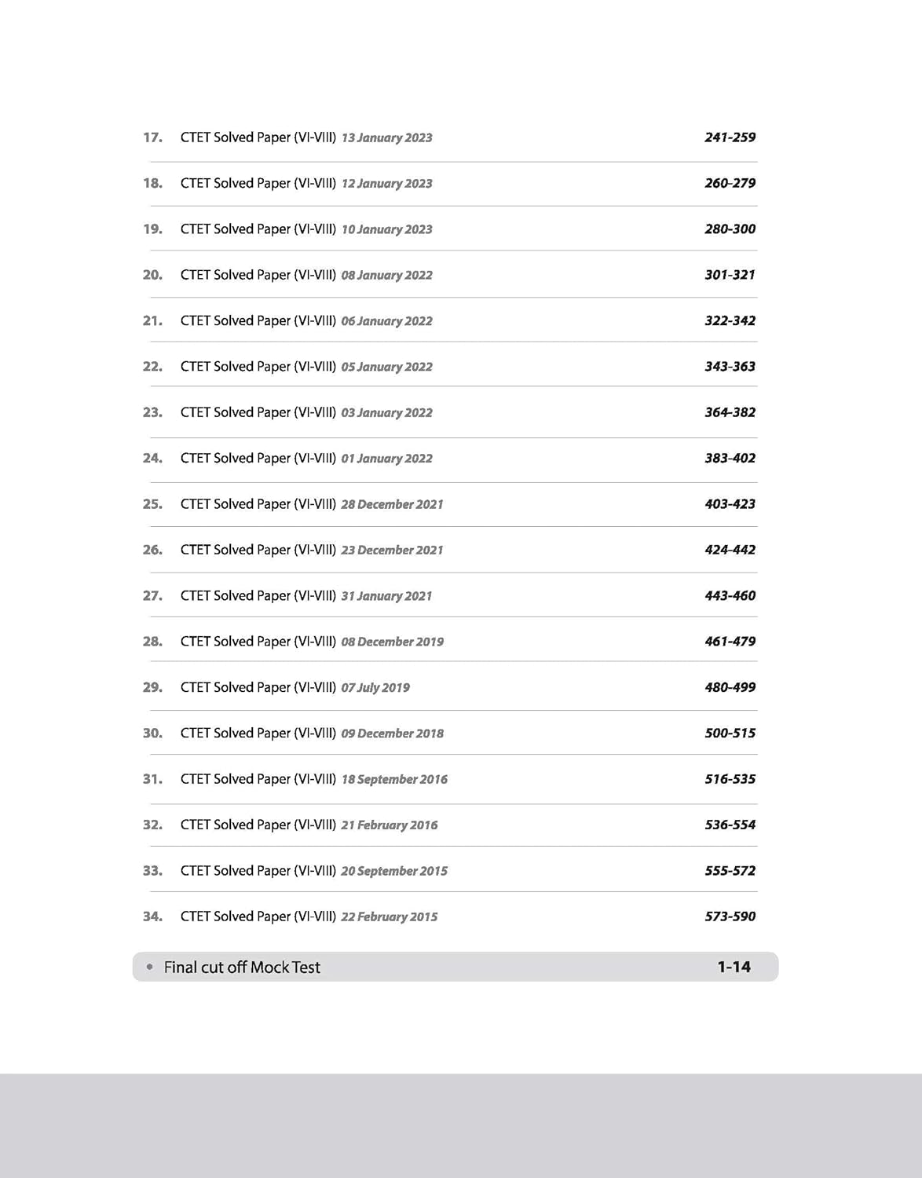This screenshot has height=1178, width=922.
Task: Select entry number 24 in contents
Action: tap(152, 458)
